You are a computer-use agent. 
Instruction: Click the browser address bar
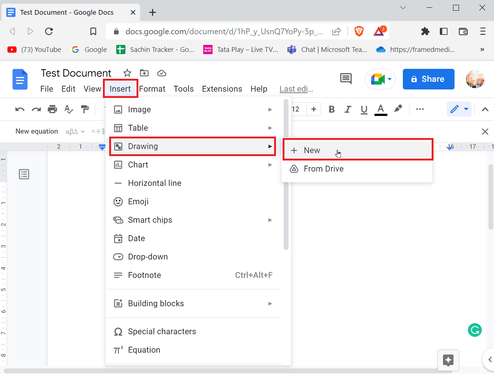221,31
